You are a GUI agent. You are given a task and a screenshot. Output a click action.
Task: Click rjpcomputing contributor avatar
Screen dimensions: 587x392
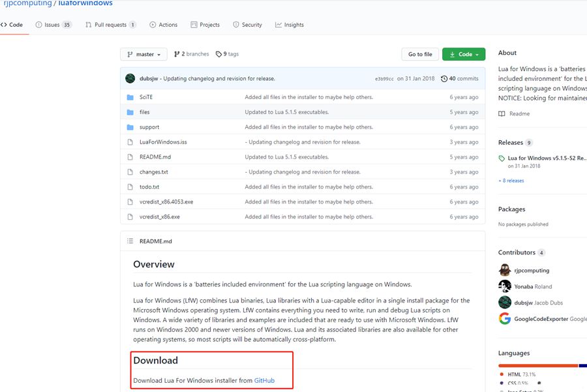click(x=505, y=270)
